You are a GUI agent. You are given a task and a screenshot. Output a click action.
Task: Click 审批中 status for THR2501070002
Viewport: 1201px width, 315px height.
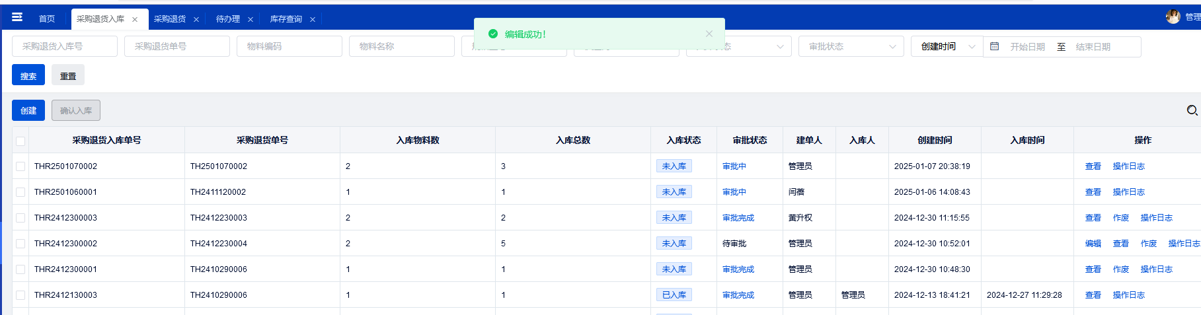tap(734, 166)
